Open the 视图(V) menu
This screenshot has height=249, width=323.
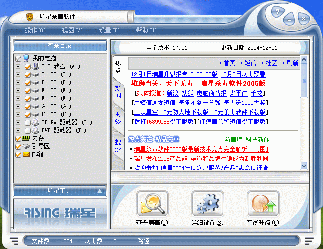72,30
